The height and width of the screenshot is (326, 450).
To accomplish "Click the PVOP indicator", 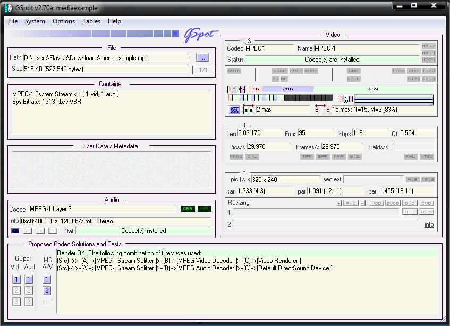I will 296,71.
